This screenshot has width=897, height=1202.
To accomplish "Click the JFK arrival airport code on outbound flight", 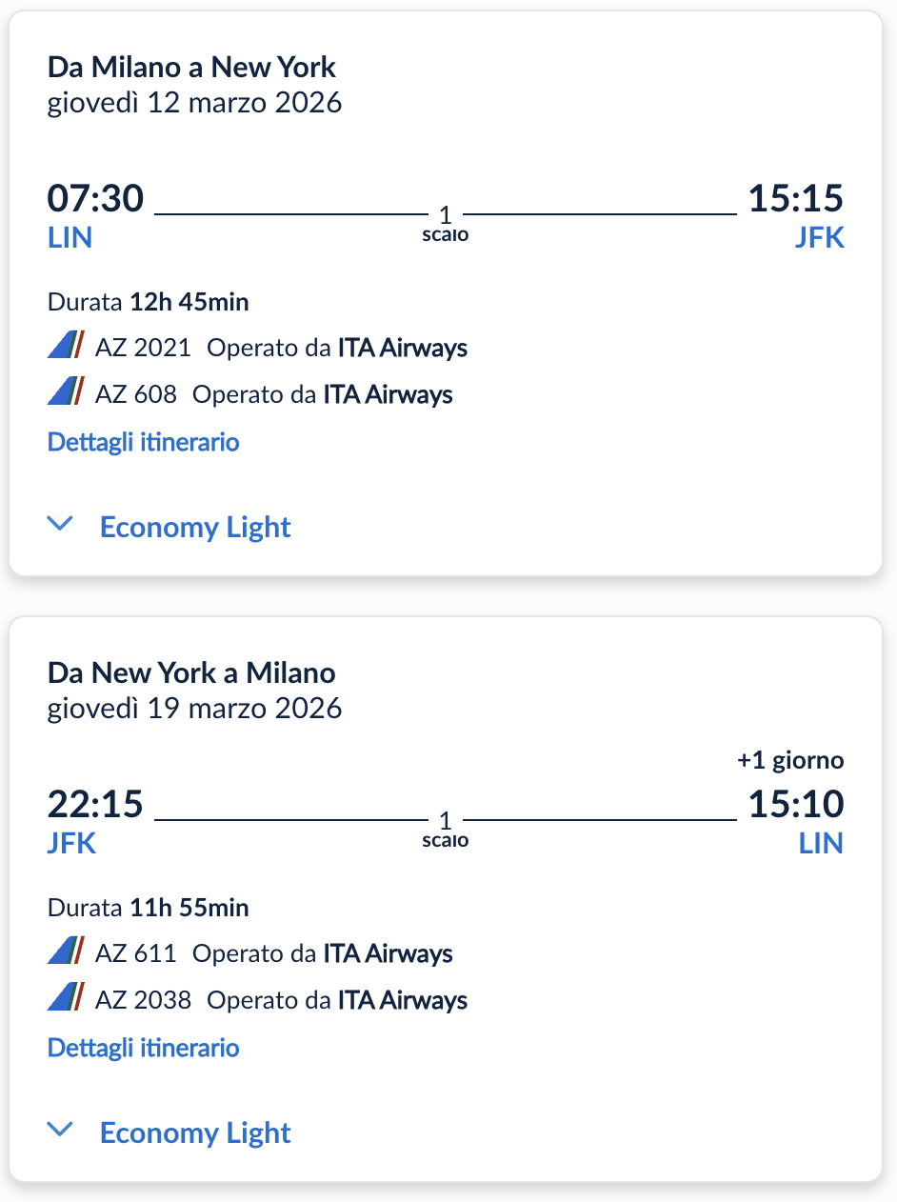I will coord(819,237).
